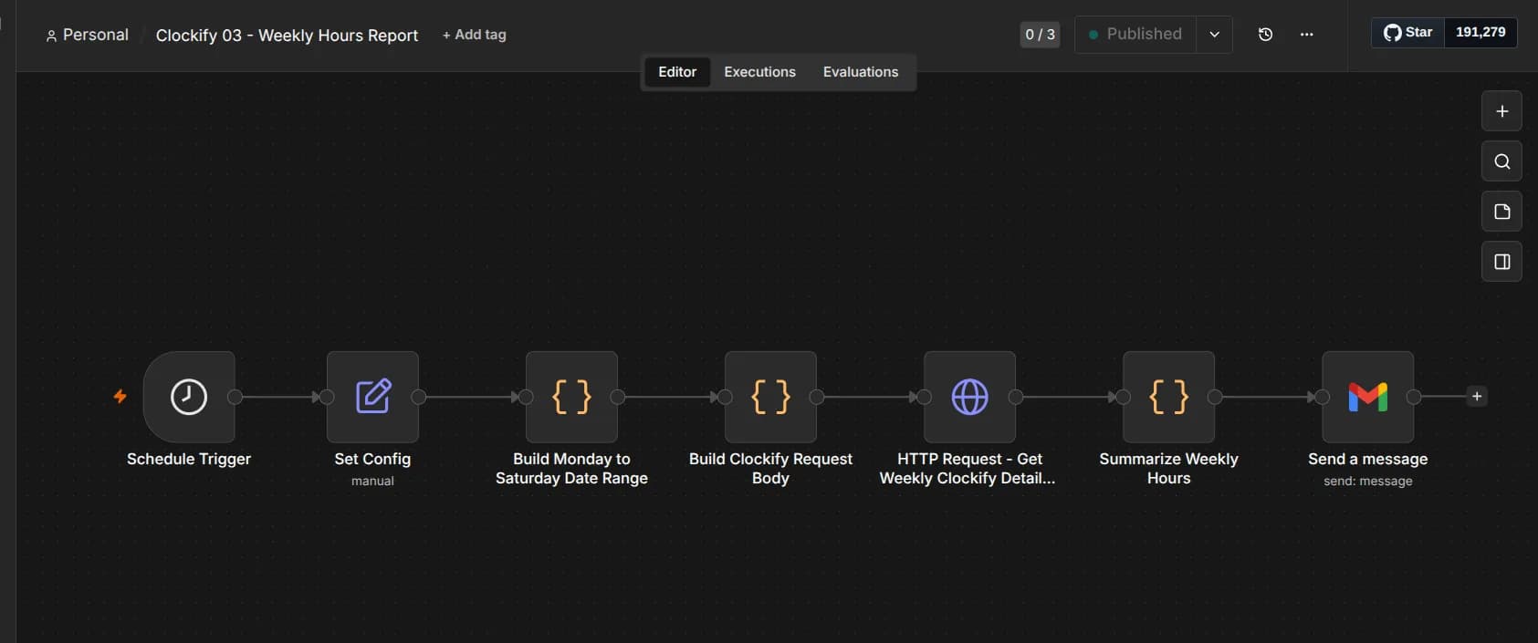The image size is (1538, 643).
Task: Select the Set Config edit node
Action: point(372,397)
